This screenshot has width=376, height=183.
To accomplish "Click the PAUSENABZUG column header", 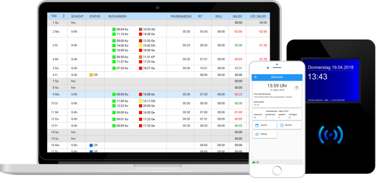I will click(181, 16).
